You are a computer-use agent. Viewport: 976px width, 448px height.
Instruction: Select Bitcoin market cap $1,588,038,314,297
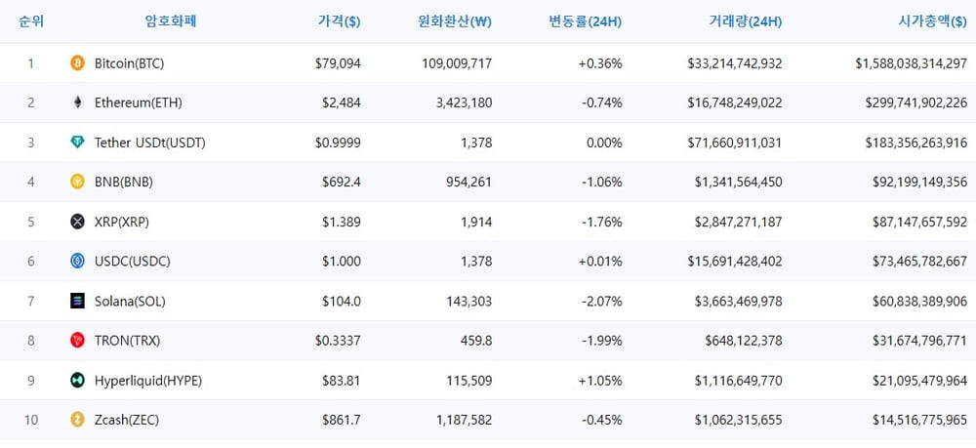pyautogui.click(x=912, y=63)
